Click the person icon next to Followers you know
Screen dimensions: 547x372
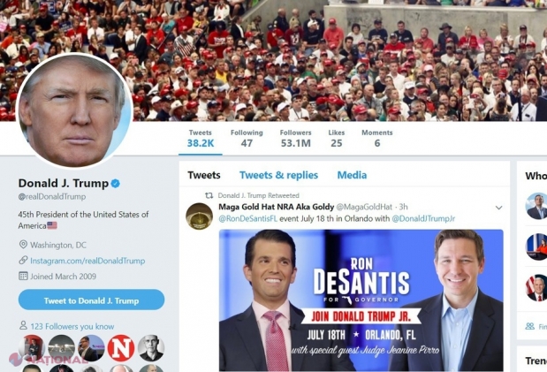(x=23, y=326)
